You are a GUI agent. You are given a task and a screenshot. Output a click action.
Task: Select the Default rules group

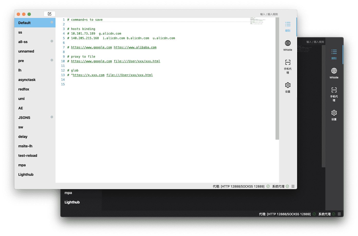(24, 23)
